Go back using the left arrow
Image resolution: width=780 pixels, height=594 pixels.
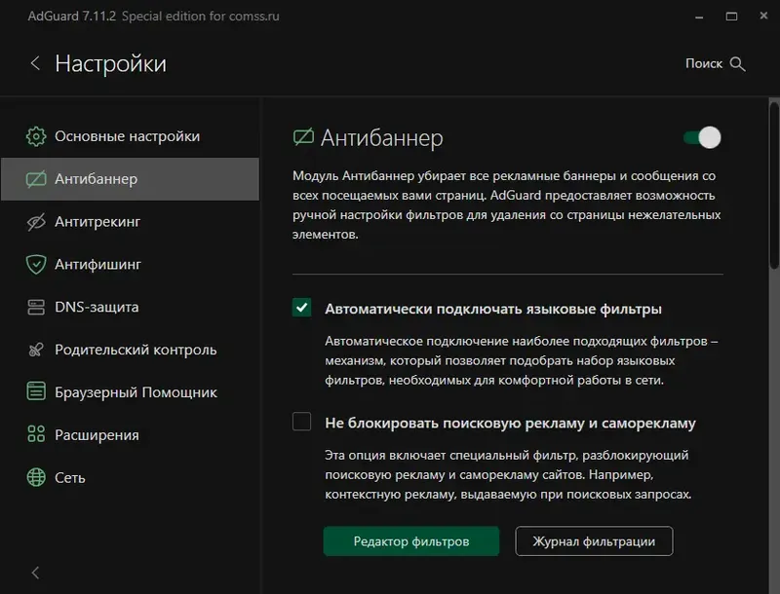35,62
